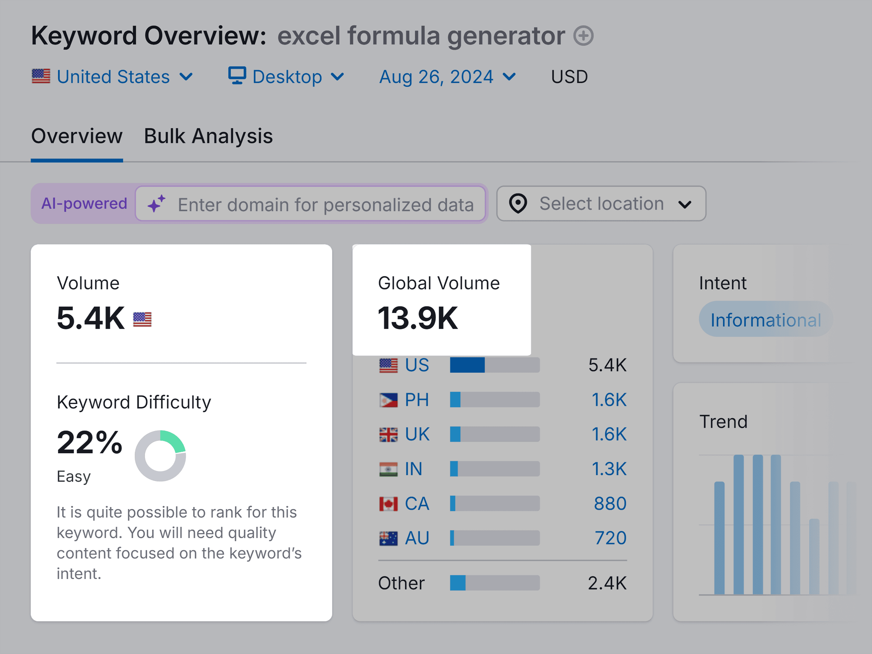This screenshot has width=872, height=654.
Task: Click the CA volume share bar
Action: [495, 504]
